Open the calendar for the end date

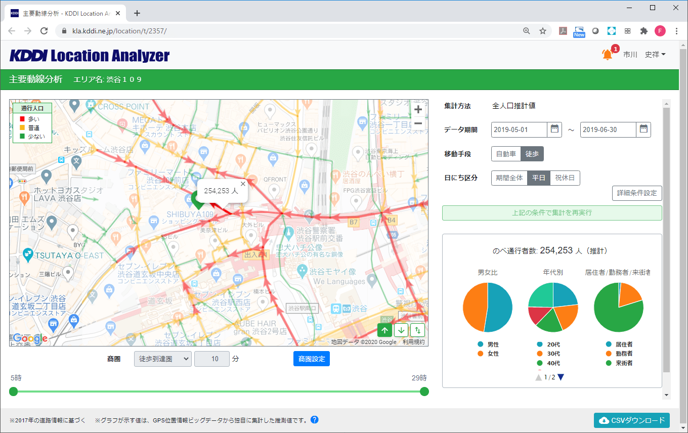(x=643, y=129)
